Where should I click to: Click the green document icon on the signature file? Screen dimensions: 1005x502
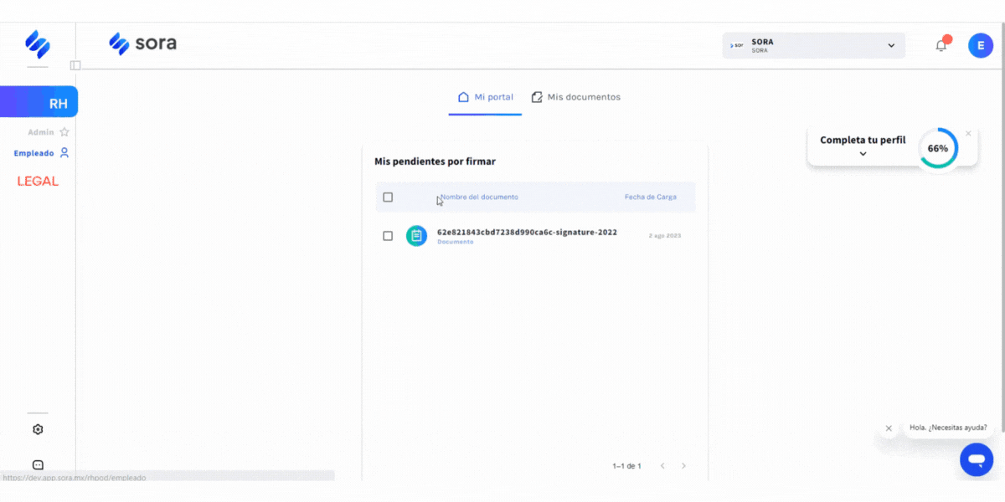(x=416, y=236)
